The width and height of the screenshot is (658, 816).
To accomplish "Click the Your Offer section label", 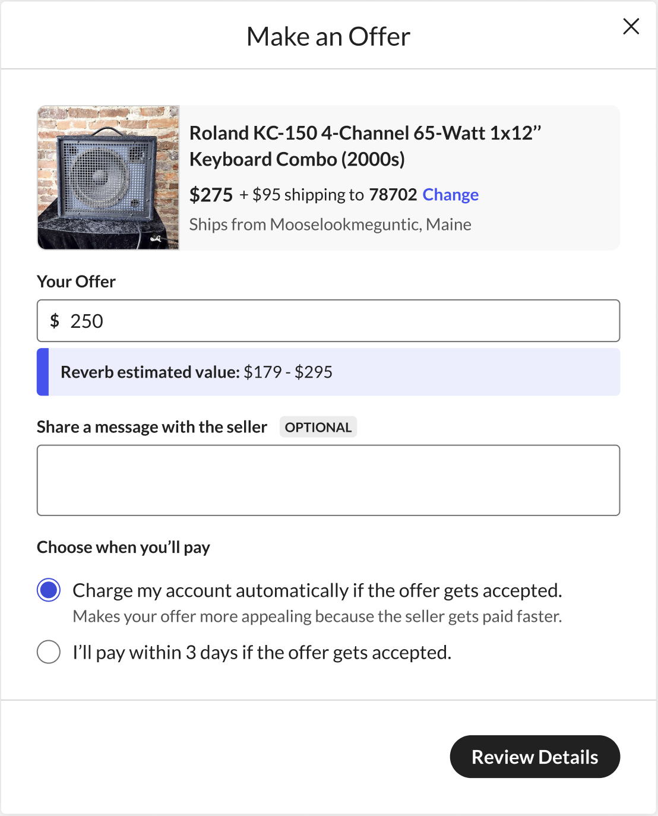I will coord(76,282).
